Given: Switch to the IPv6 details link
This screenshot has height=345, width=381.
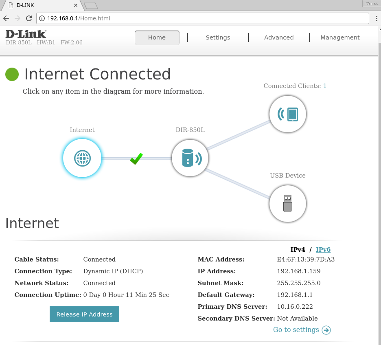Looking at the screenshot, I should [x=323, y=250].
